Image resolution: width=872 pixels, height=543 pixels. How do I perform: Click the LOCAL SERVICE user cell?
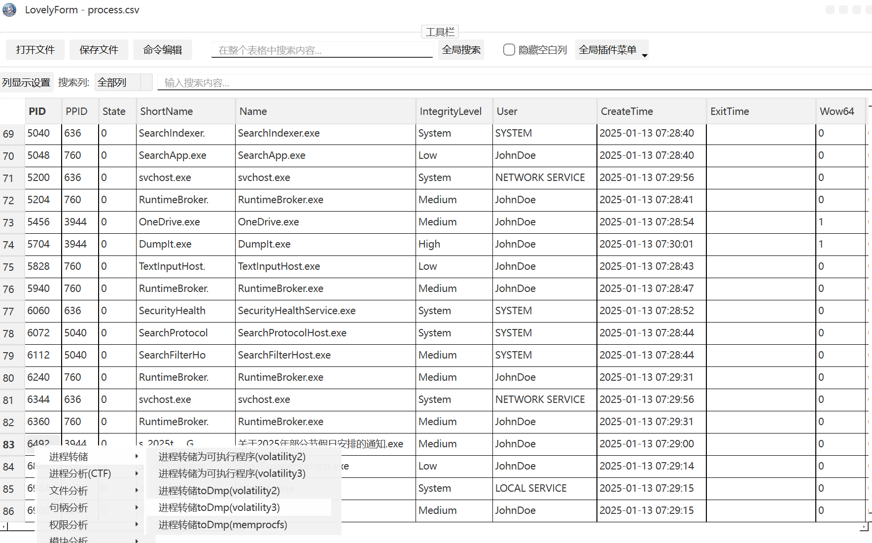click(545, 488)
